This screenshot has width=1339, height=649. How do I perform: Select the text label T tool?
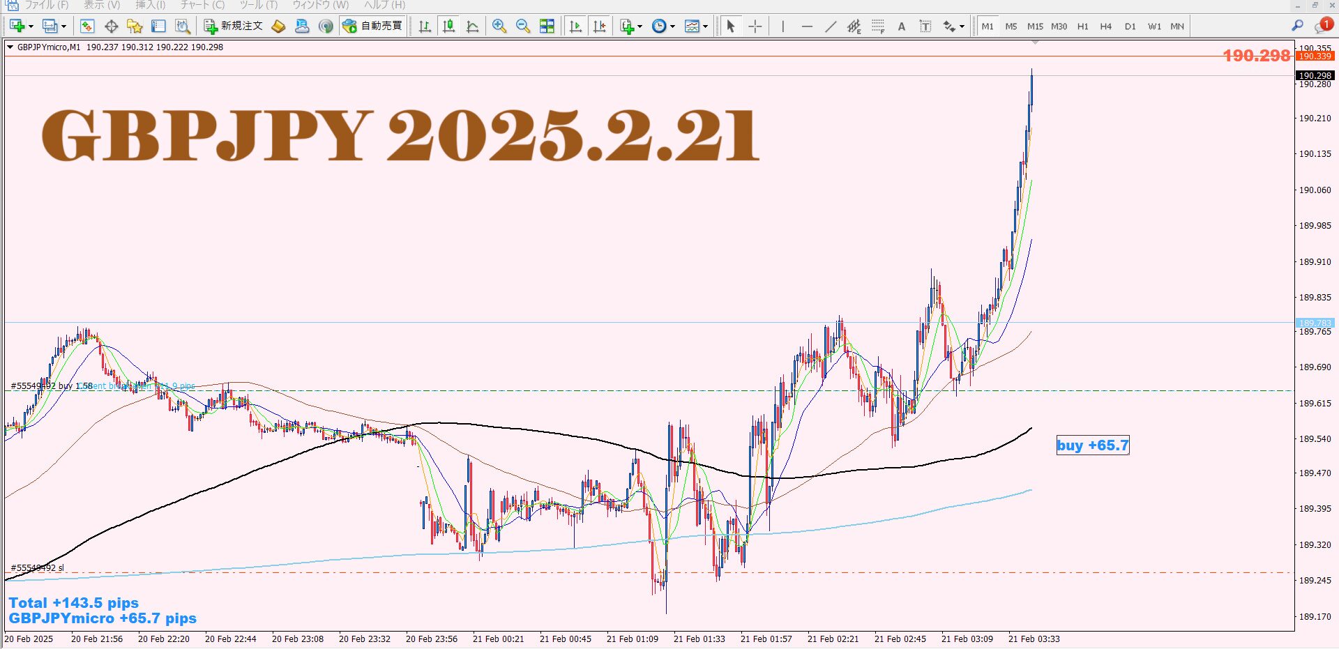(925, 26)
